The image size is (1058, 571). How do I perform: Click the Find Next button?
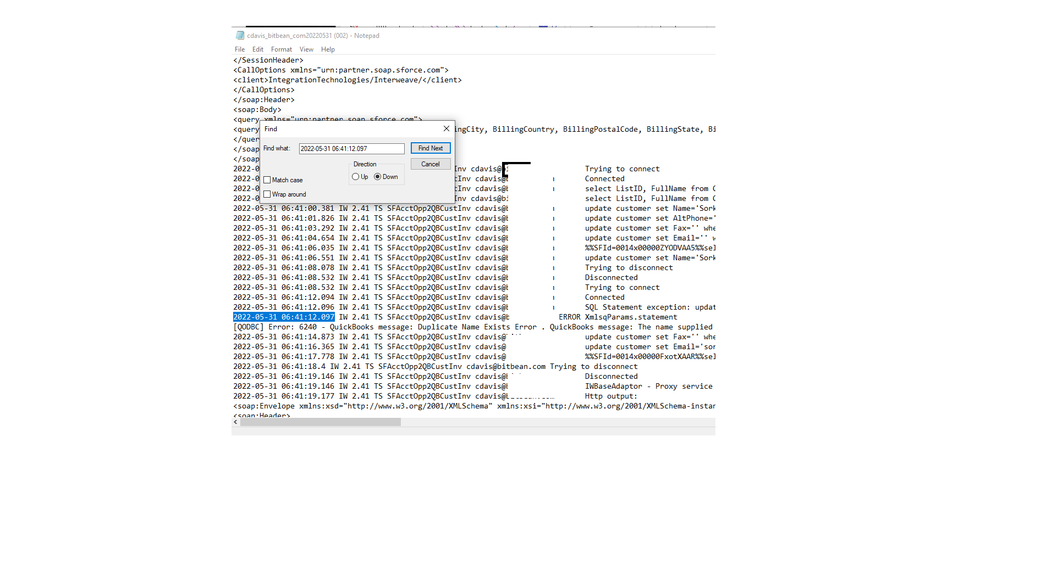coord(431,148)
